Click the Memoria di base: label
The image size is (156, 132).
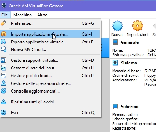126,71
